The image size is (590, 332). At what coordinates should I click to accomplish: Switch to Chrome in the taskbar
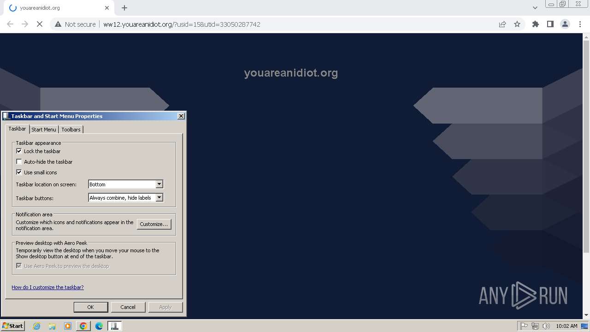coord(83,326)
